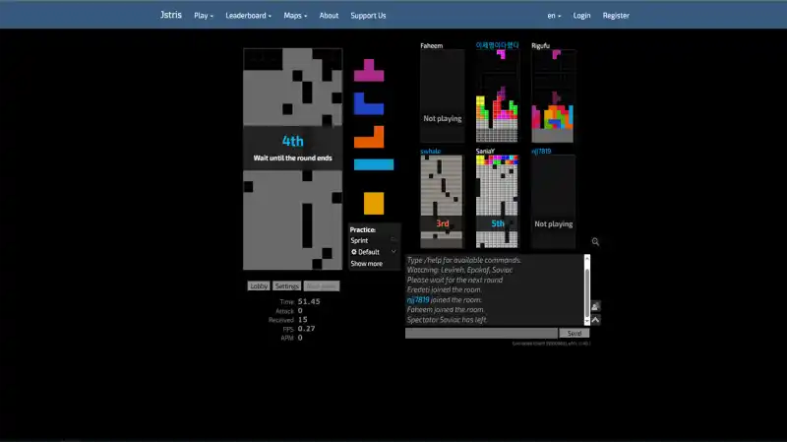Click the Show more practice link
This screenshot has width=787, height=442.
click(367, 264)
